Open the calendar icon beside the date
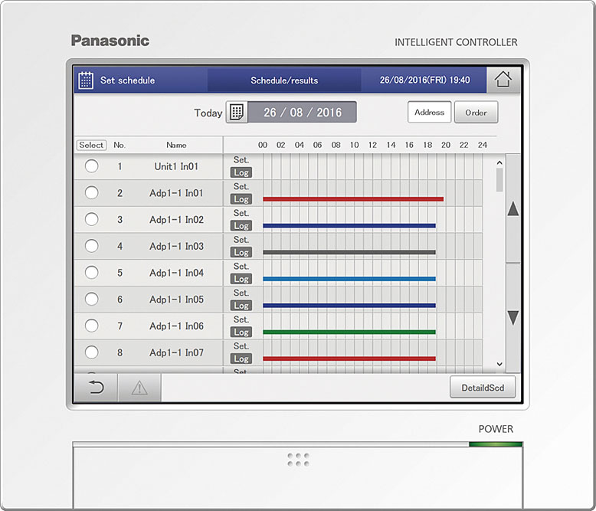 (x=237, y=113)
